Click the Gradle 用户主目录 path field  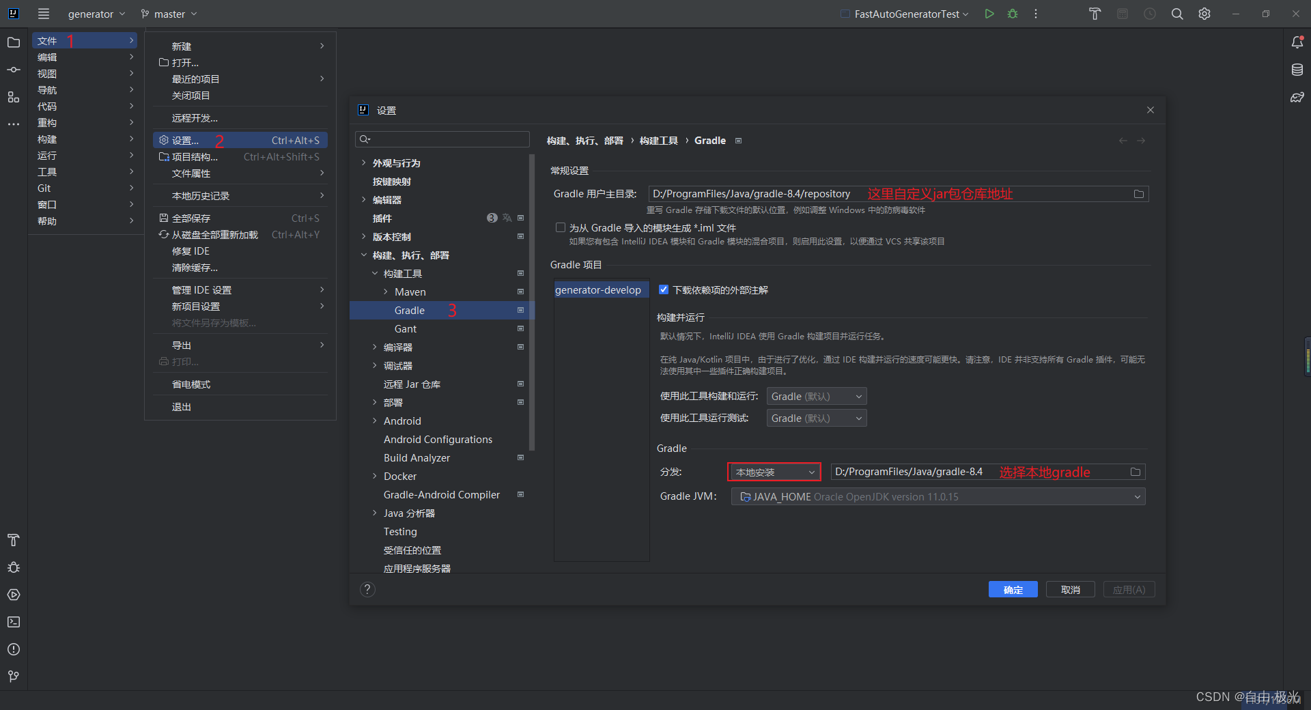point(751,194)
